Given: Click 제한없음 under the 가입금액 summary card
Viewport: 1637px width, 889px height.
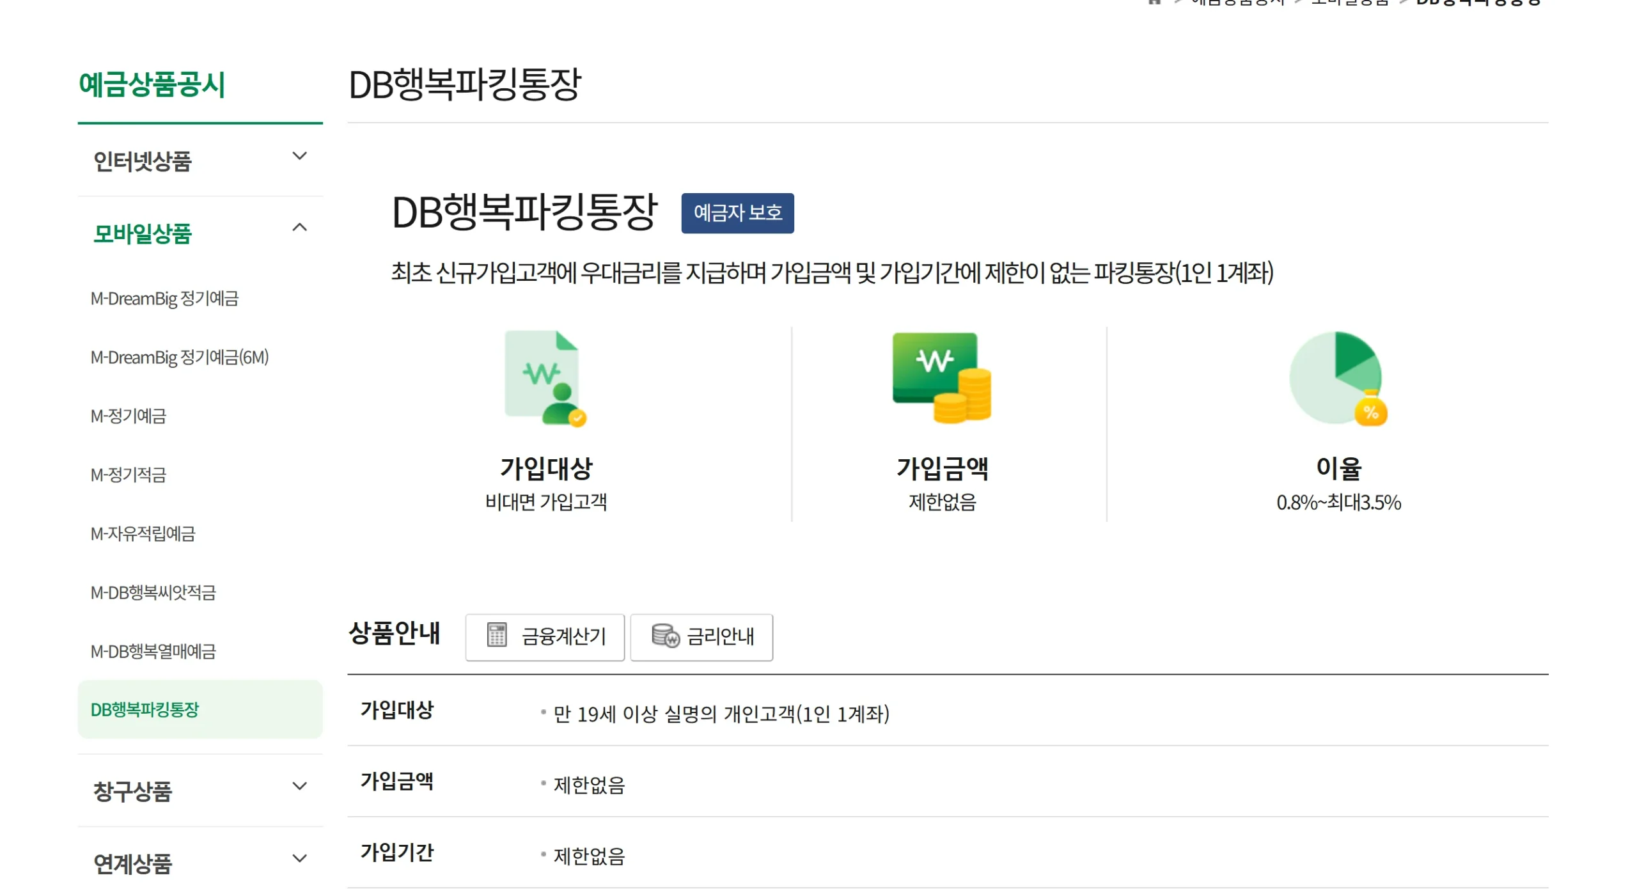Looking at the screenshot, I should 942,502.
